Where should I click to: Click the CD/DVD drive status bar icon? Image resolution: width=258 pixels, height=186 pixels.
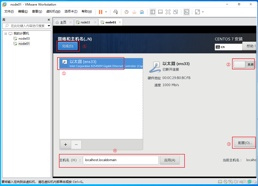[x=225, y=182]
